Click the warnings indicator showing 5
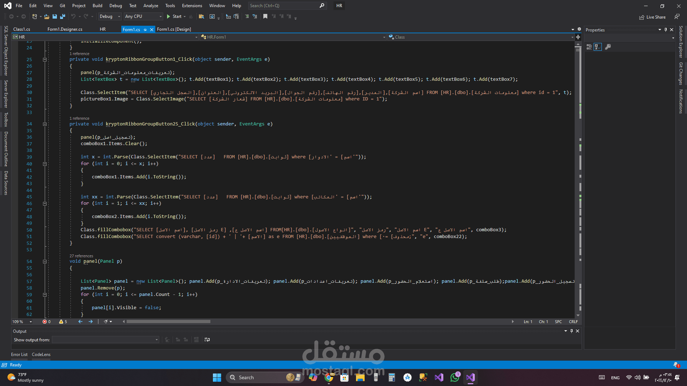Viewport: 687px width, 386px height. 63,322
